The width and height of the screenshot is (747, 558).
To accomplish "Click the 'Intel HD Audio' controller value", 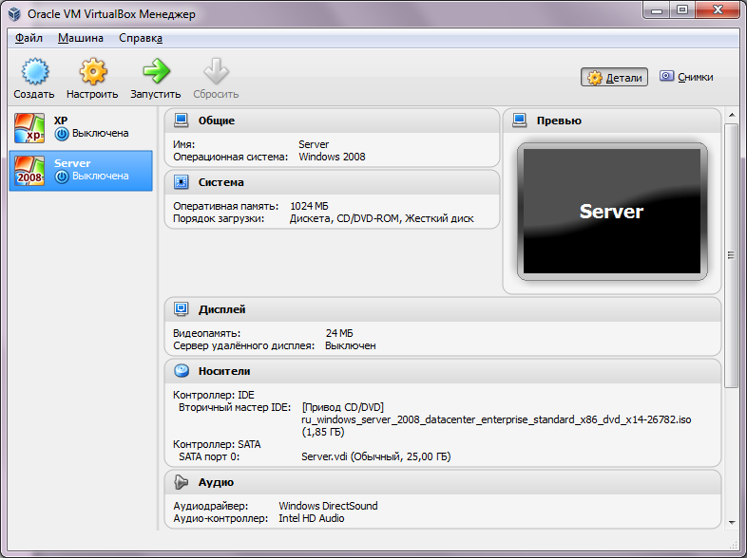I will [312, 518].
